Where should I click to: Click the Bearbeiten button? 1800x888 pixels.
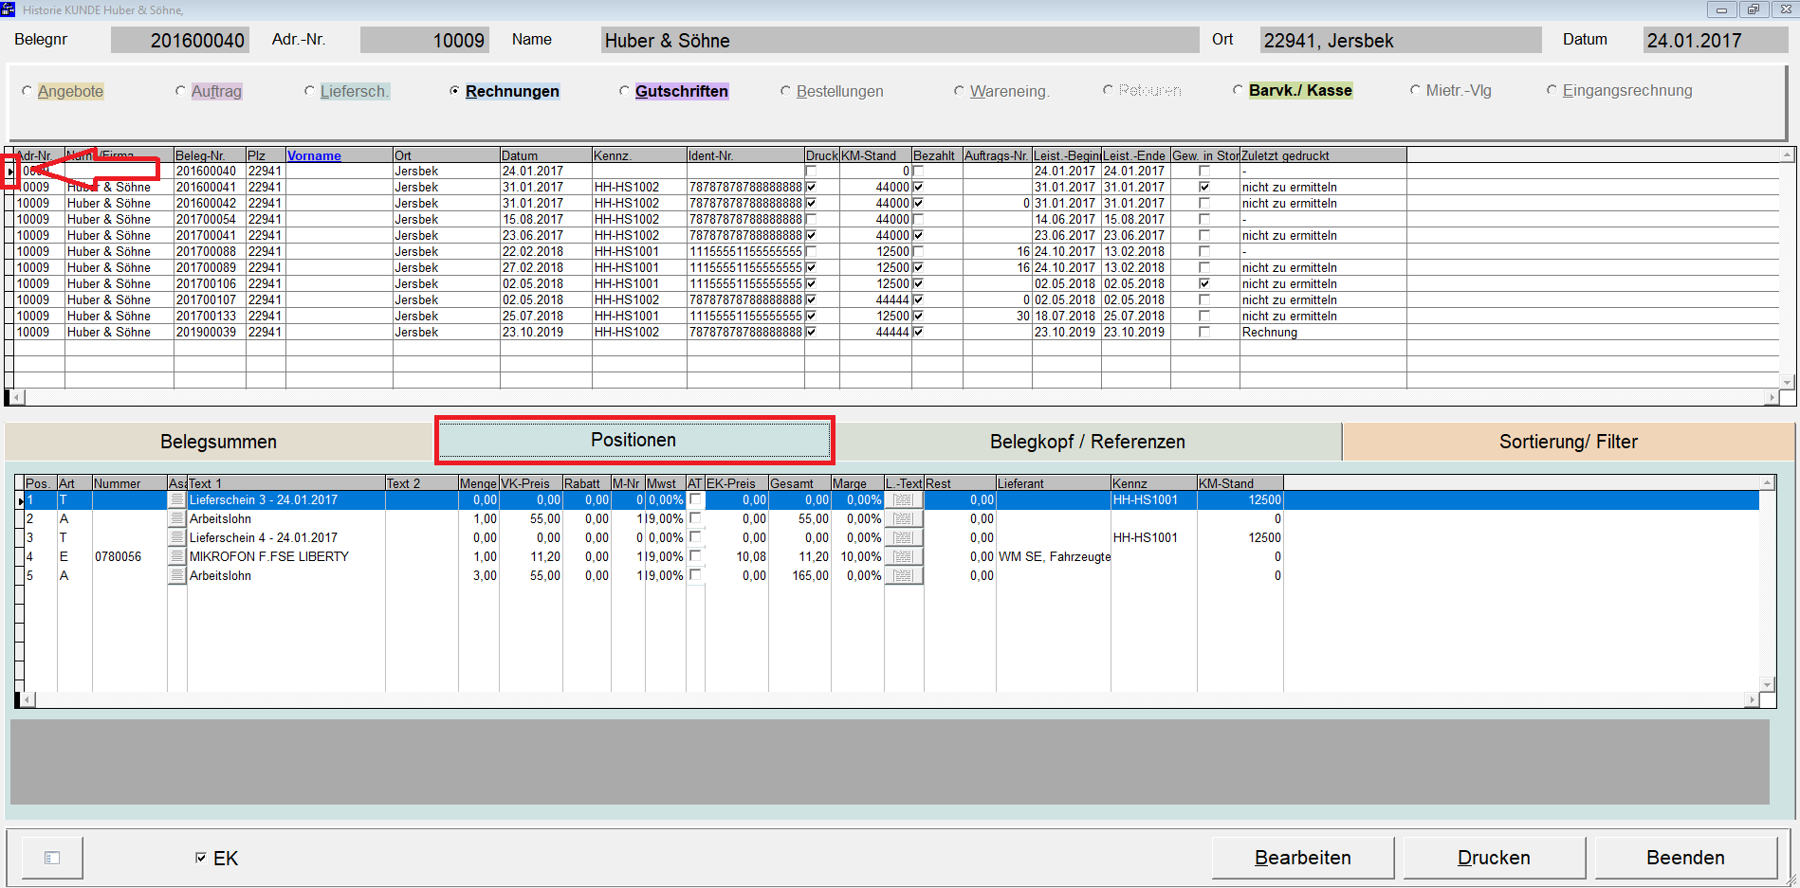tap(1303, 858)
